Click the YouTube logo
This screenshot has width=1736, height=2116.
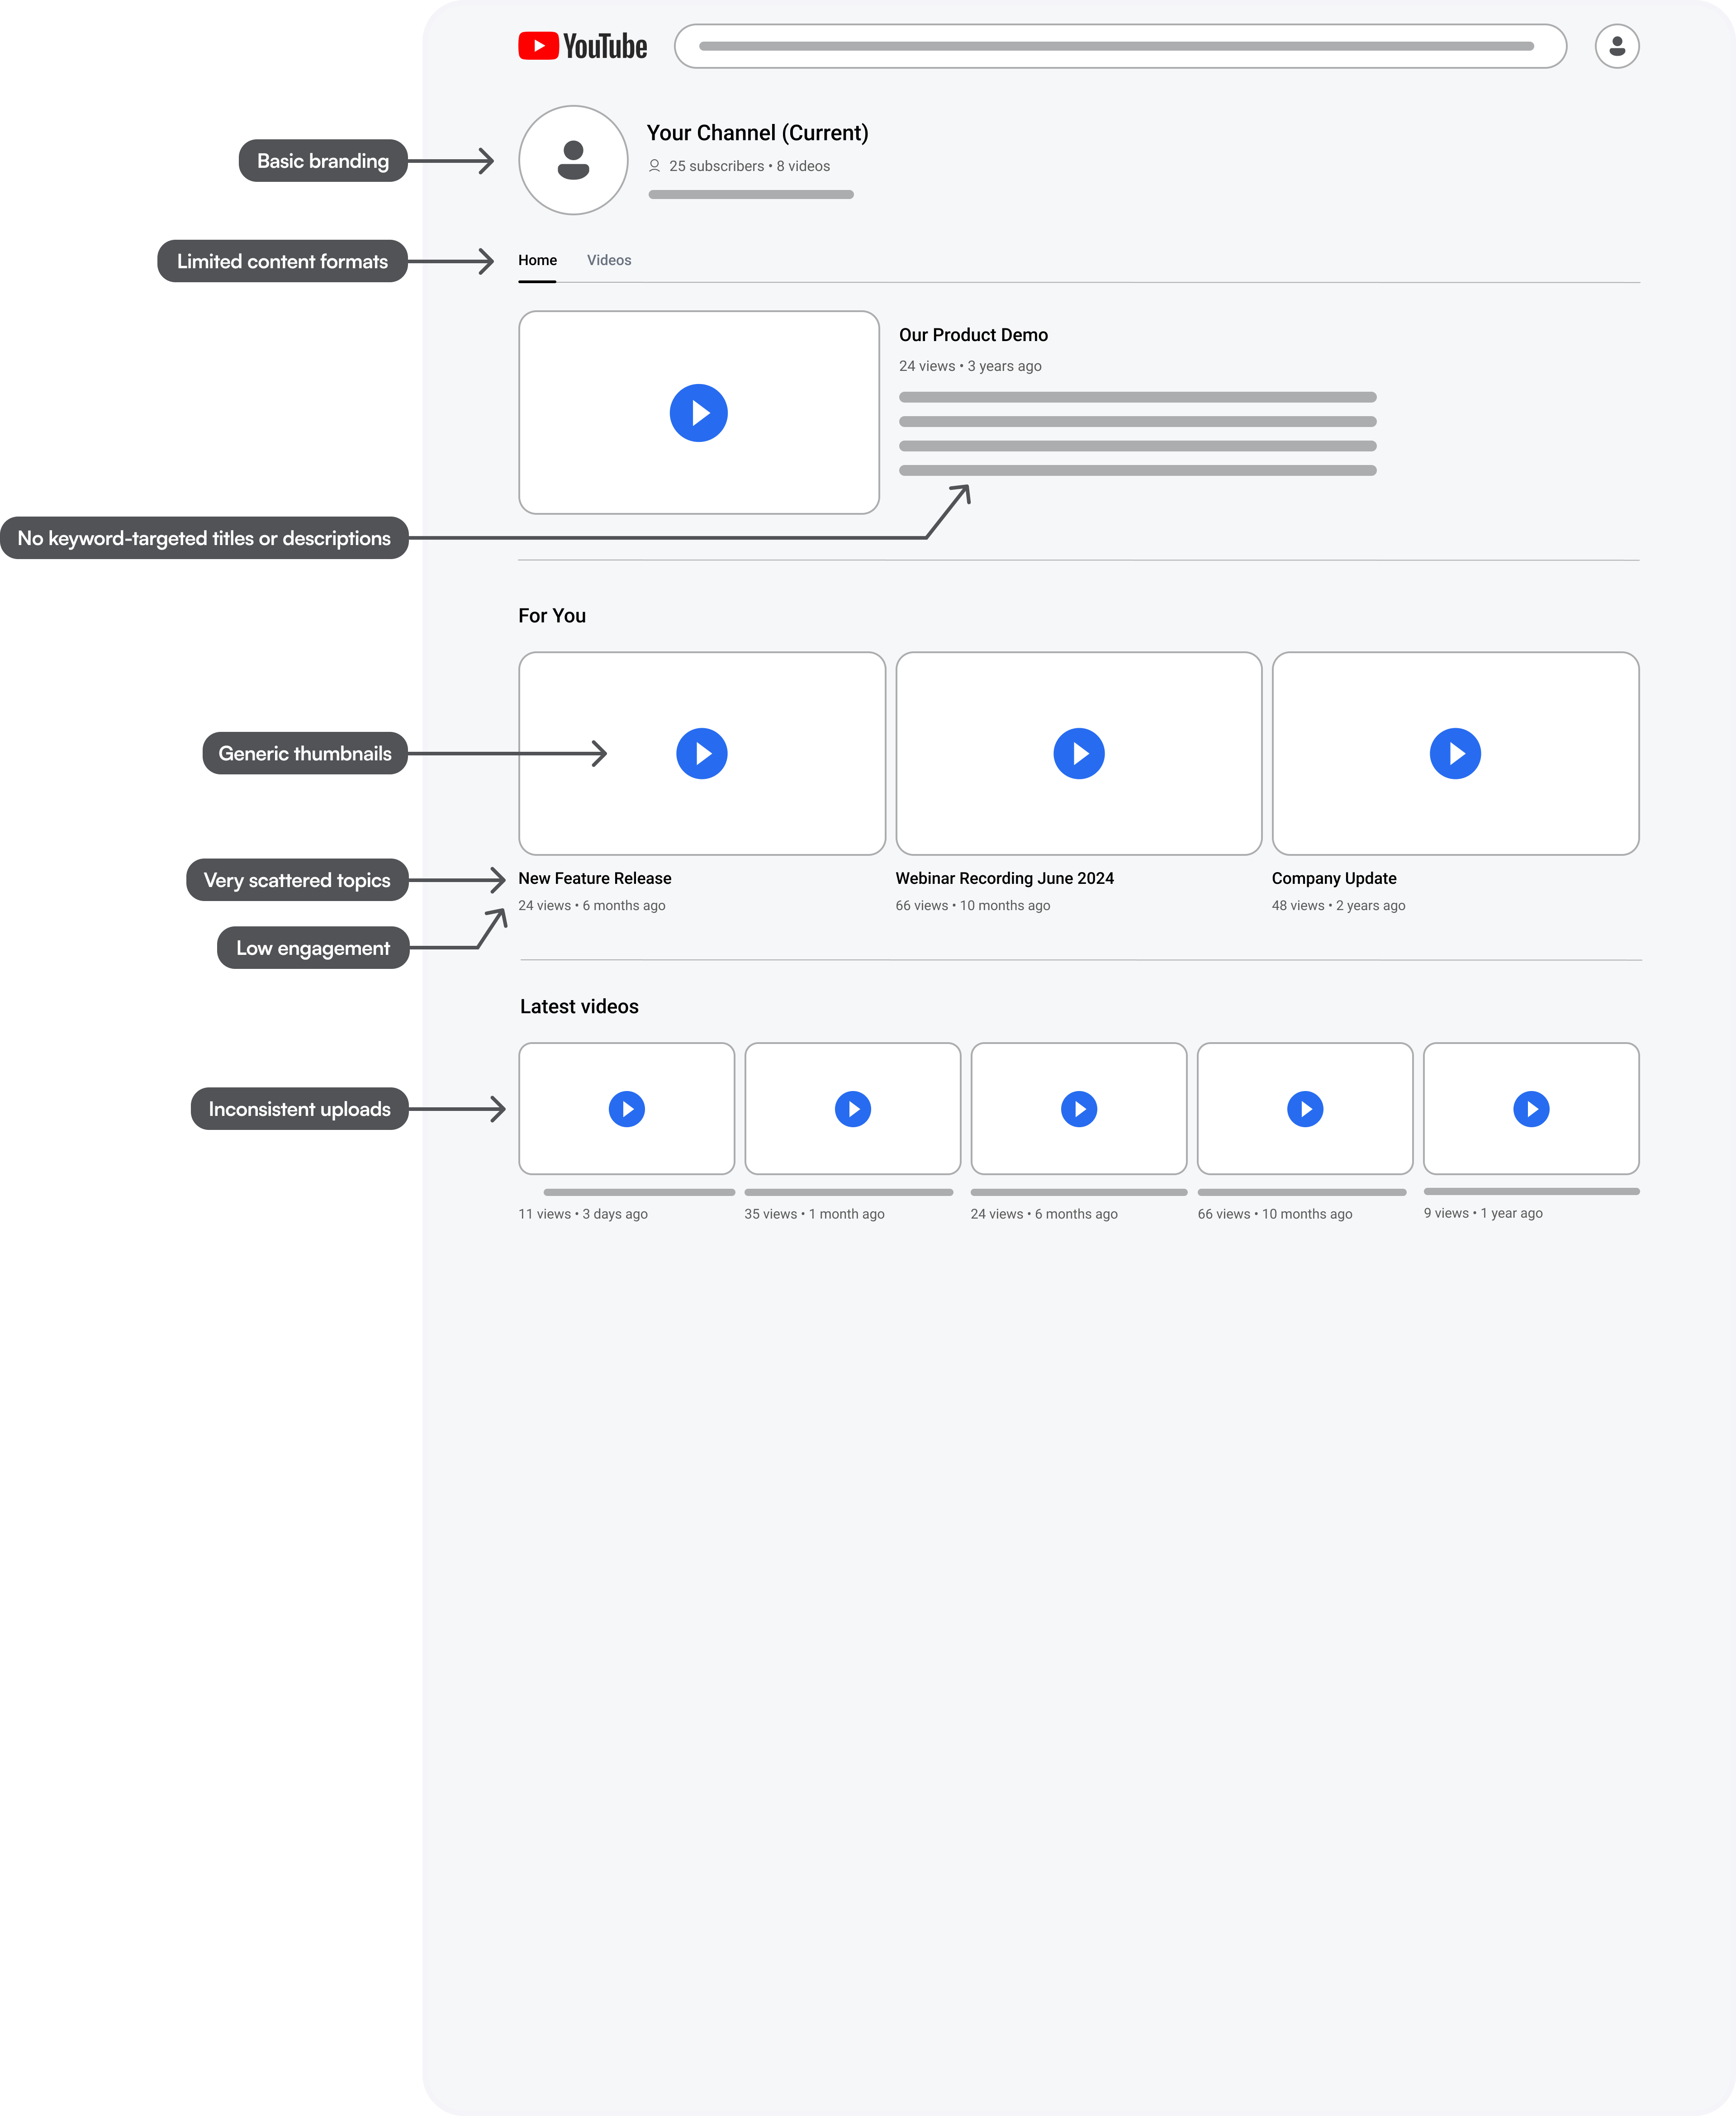[582, 47]
